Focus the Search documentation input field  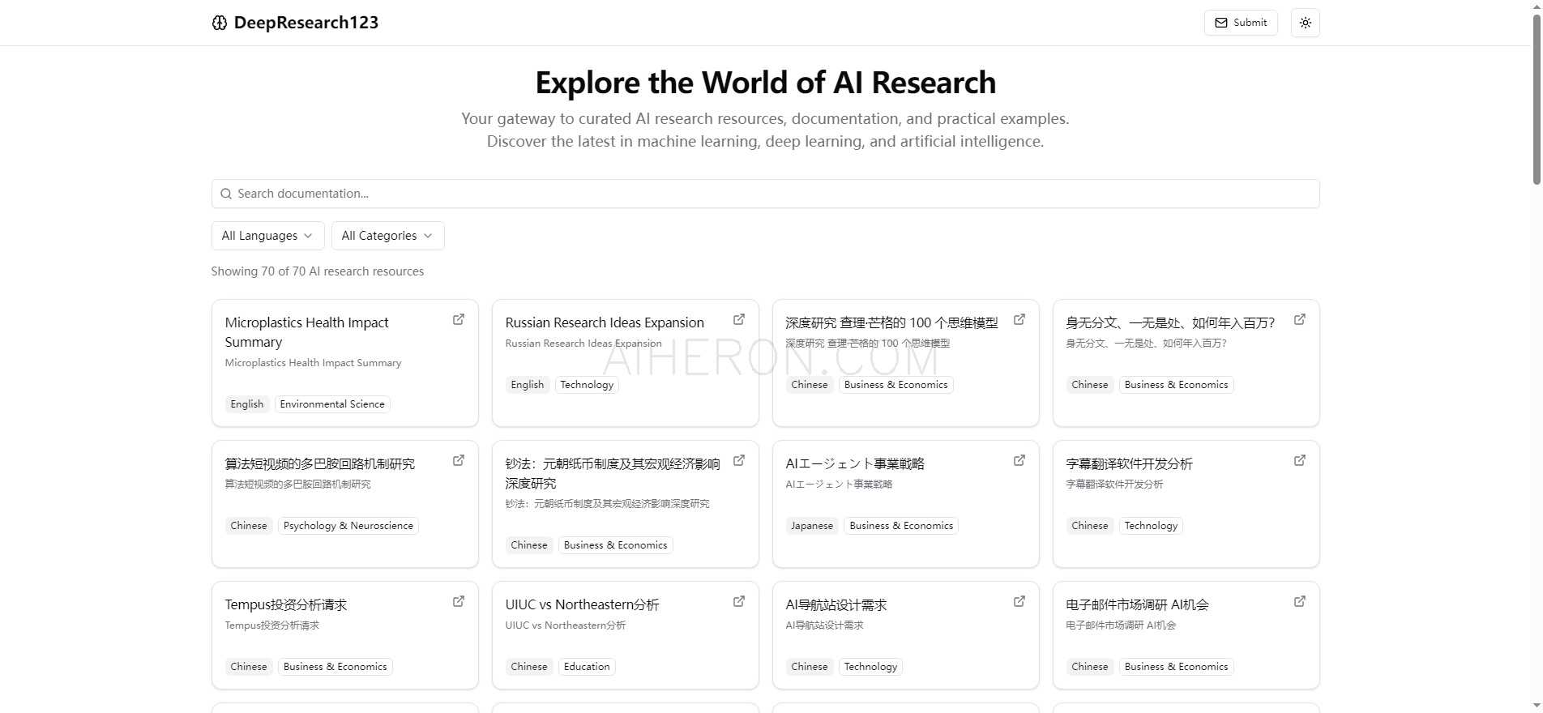click(765, 194)
